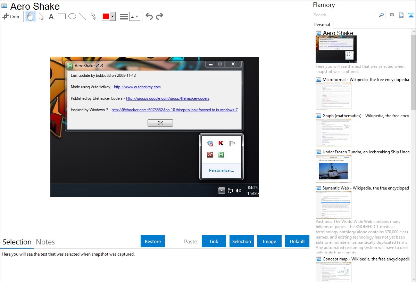
Task: Select the freehand drawing tool
Action: click(x=93, y=16)
